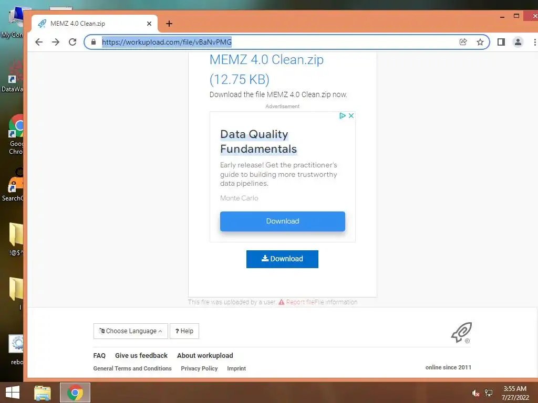Click the Monte Carlo advertiser text
The width and height of the screenshot is (538, 403).
coord(239,198)
